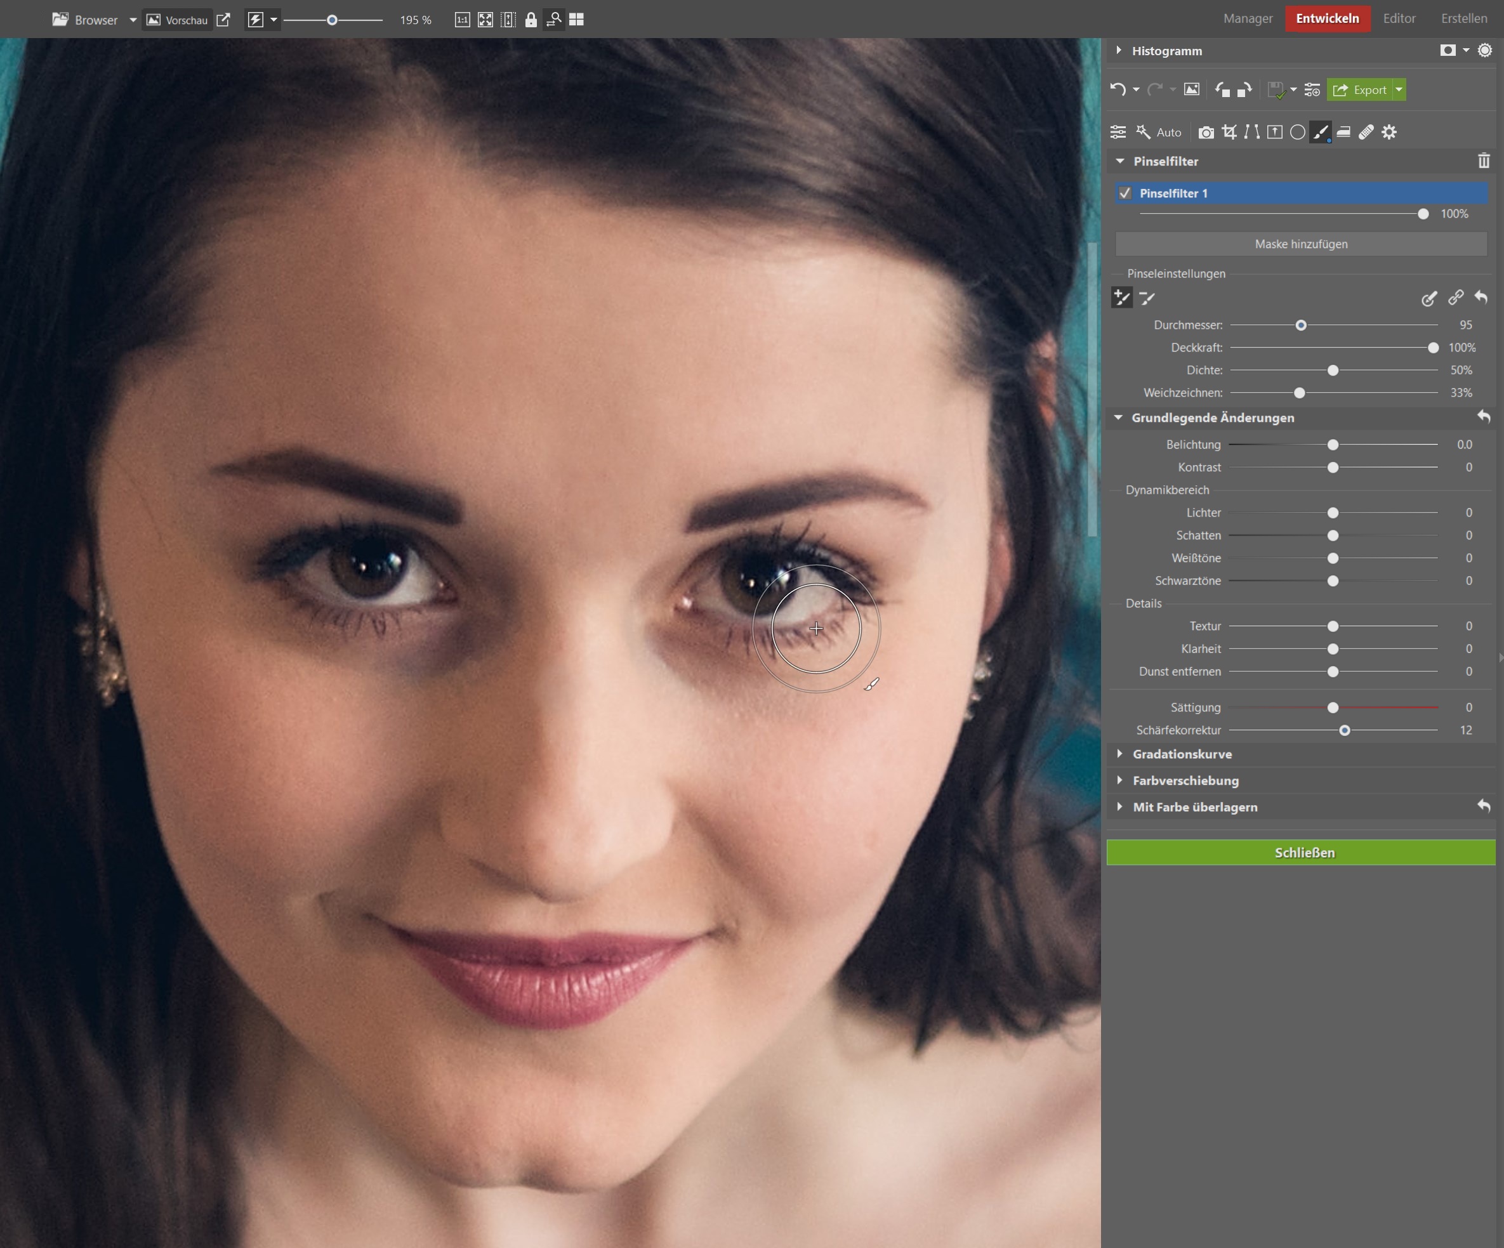Open the adjustment sliders panel icon
Image resolution: width=1504 pixels, height=1248 pixels.
(x=1118, y=132)
